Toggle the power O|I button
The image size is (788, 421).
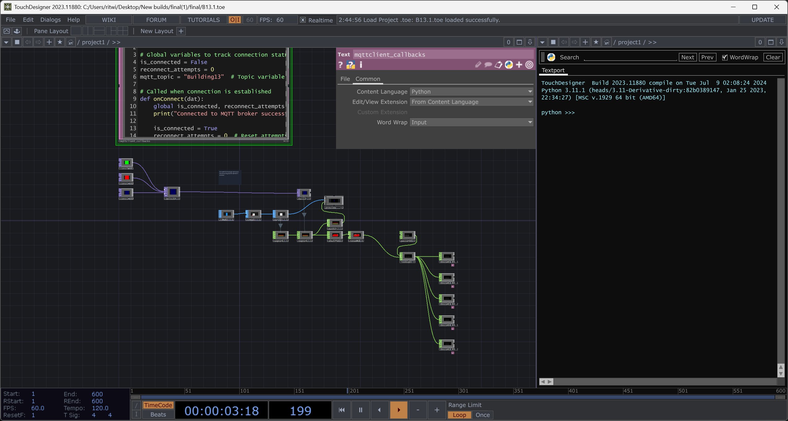[235, 20]
